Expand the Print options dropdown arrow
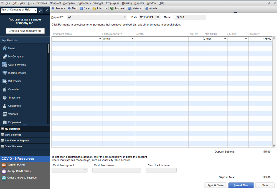This screenshot has height=189, width=277. click(106, 9)
